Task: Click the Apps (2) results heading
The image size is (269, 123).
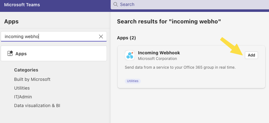Action: [126, 38]
